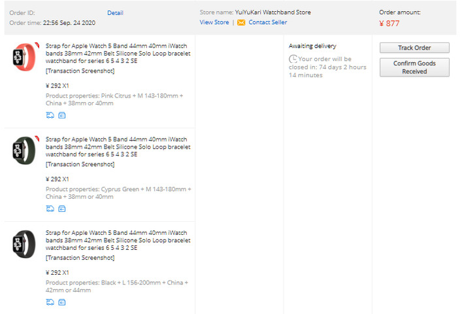Click the order closing countdown text
The width and height of the screenshot is (462, 314).
coord(327,67)
